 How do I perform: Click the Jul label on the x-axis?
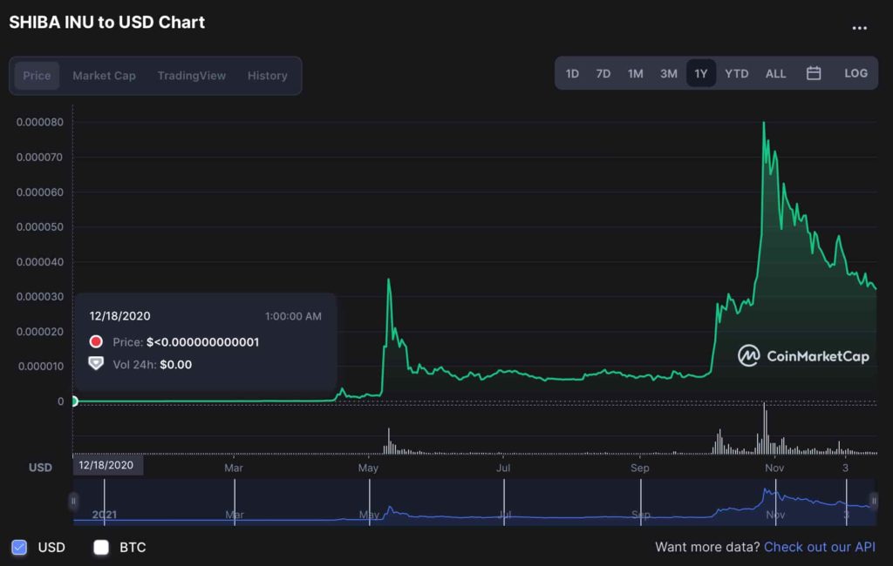[x=503, y=468]
